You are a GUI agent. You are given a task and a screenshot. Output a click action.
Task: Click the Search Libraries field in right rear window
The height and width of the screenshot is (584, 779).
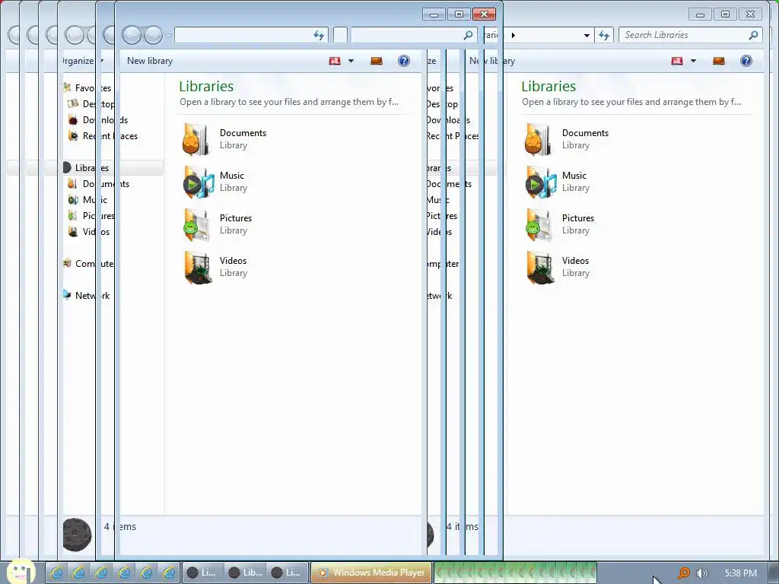point(690,35)
